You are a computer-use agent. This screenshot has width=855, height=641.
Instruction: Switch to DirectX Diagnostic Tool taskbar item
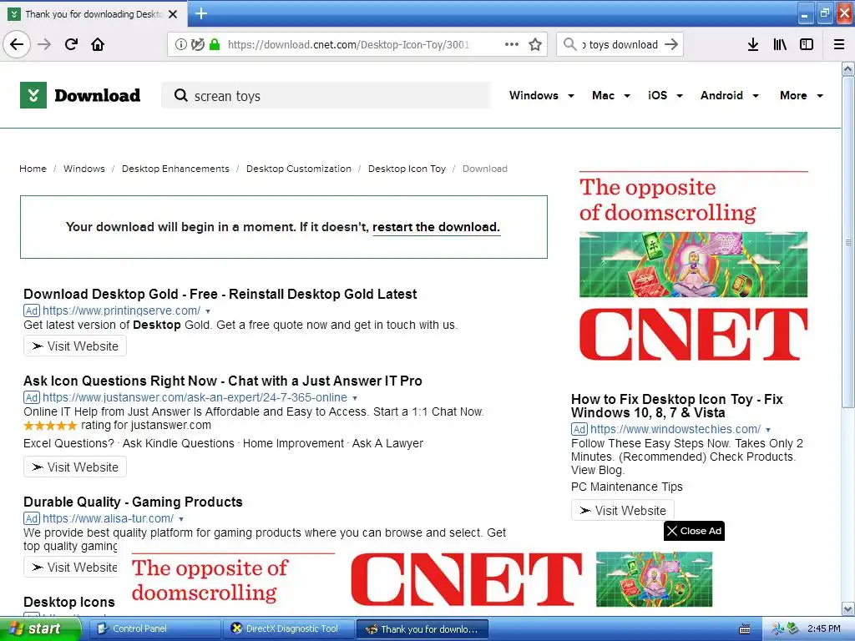point(288,628)
